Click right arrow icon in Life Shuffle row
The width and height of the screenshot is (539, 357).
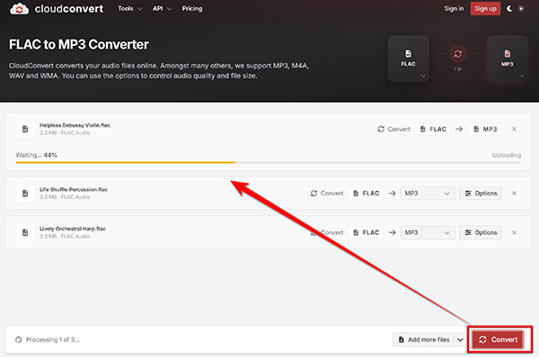(393, 193)
